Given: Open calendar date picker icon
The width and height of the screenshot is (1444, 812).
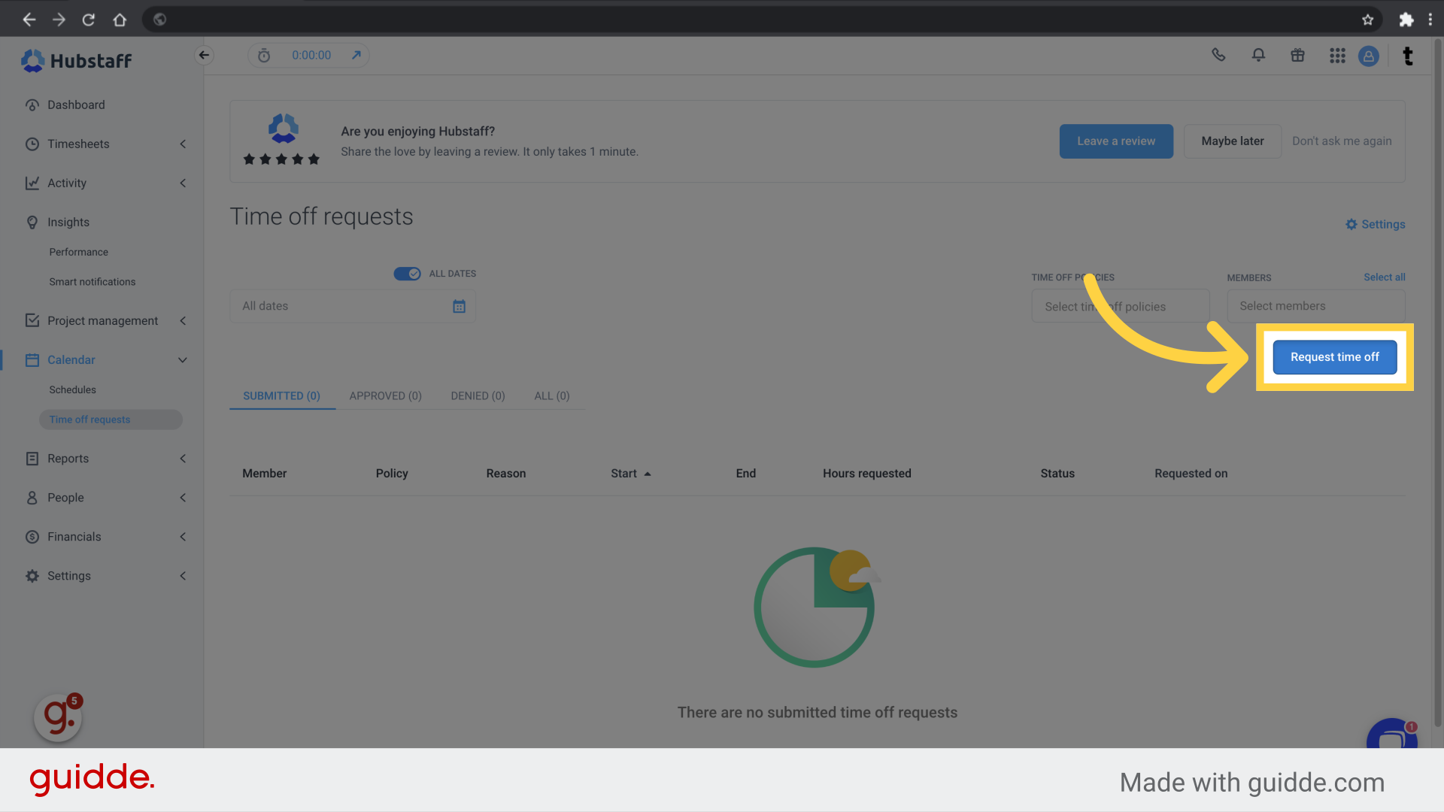Looking at the screenshot, I should click(459, 306).
